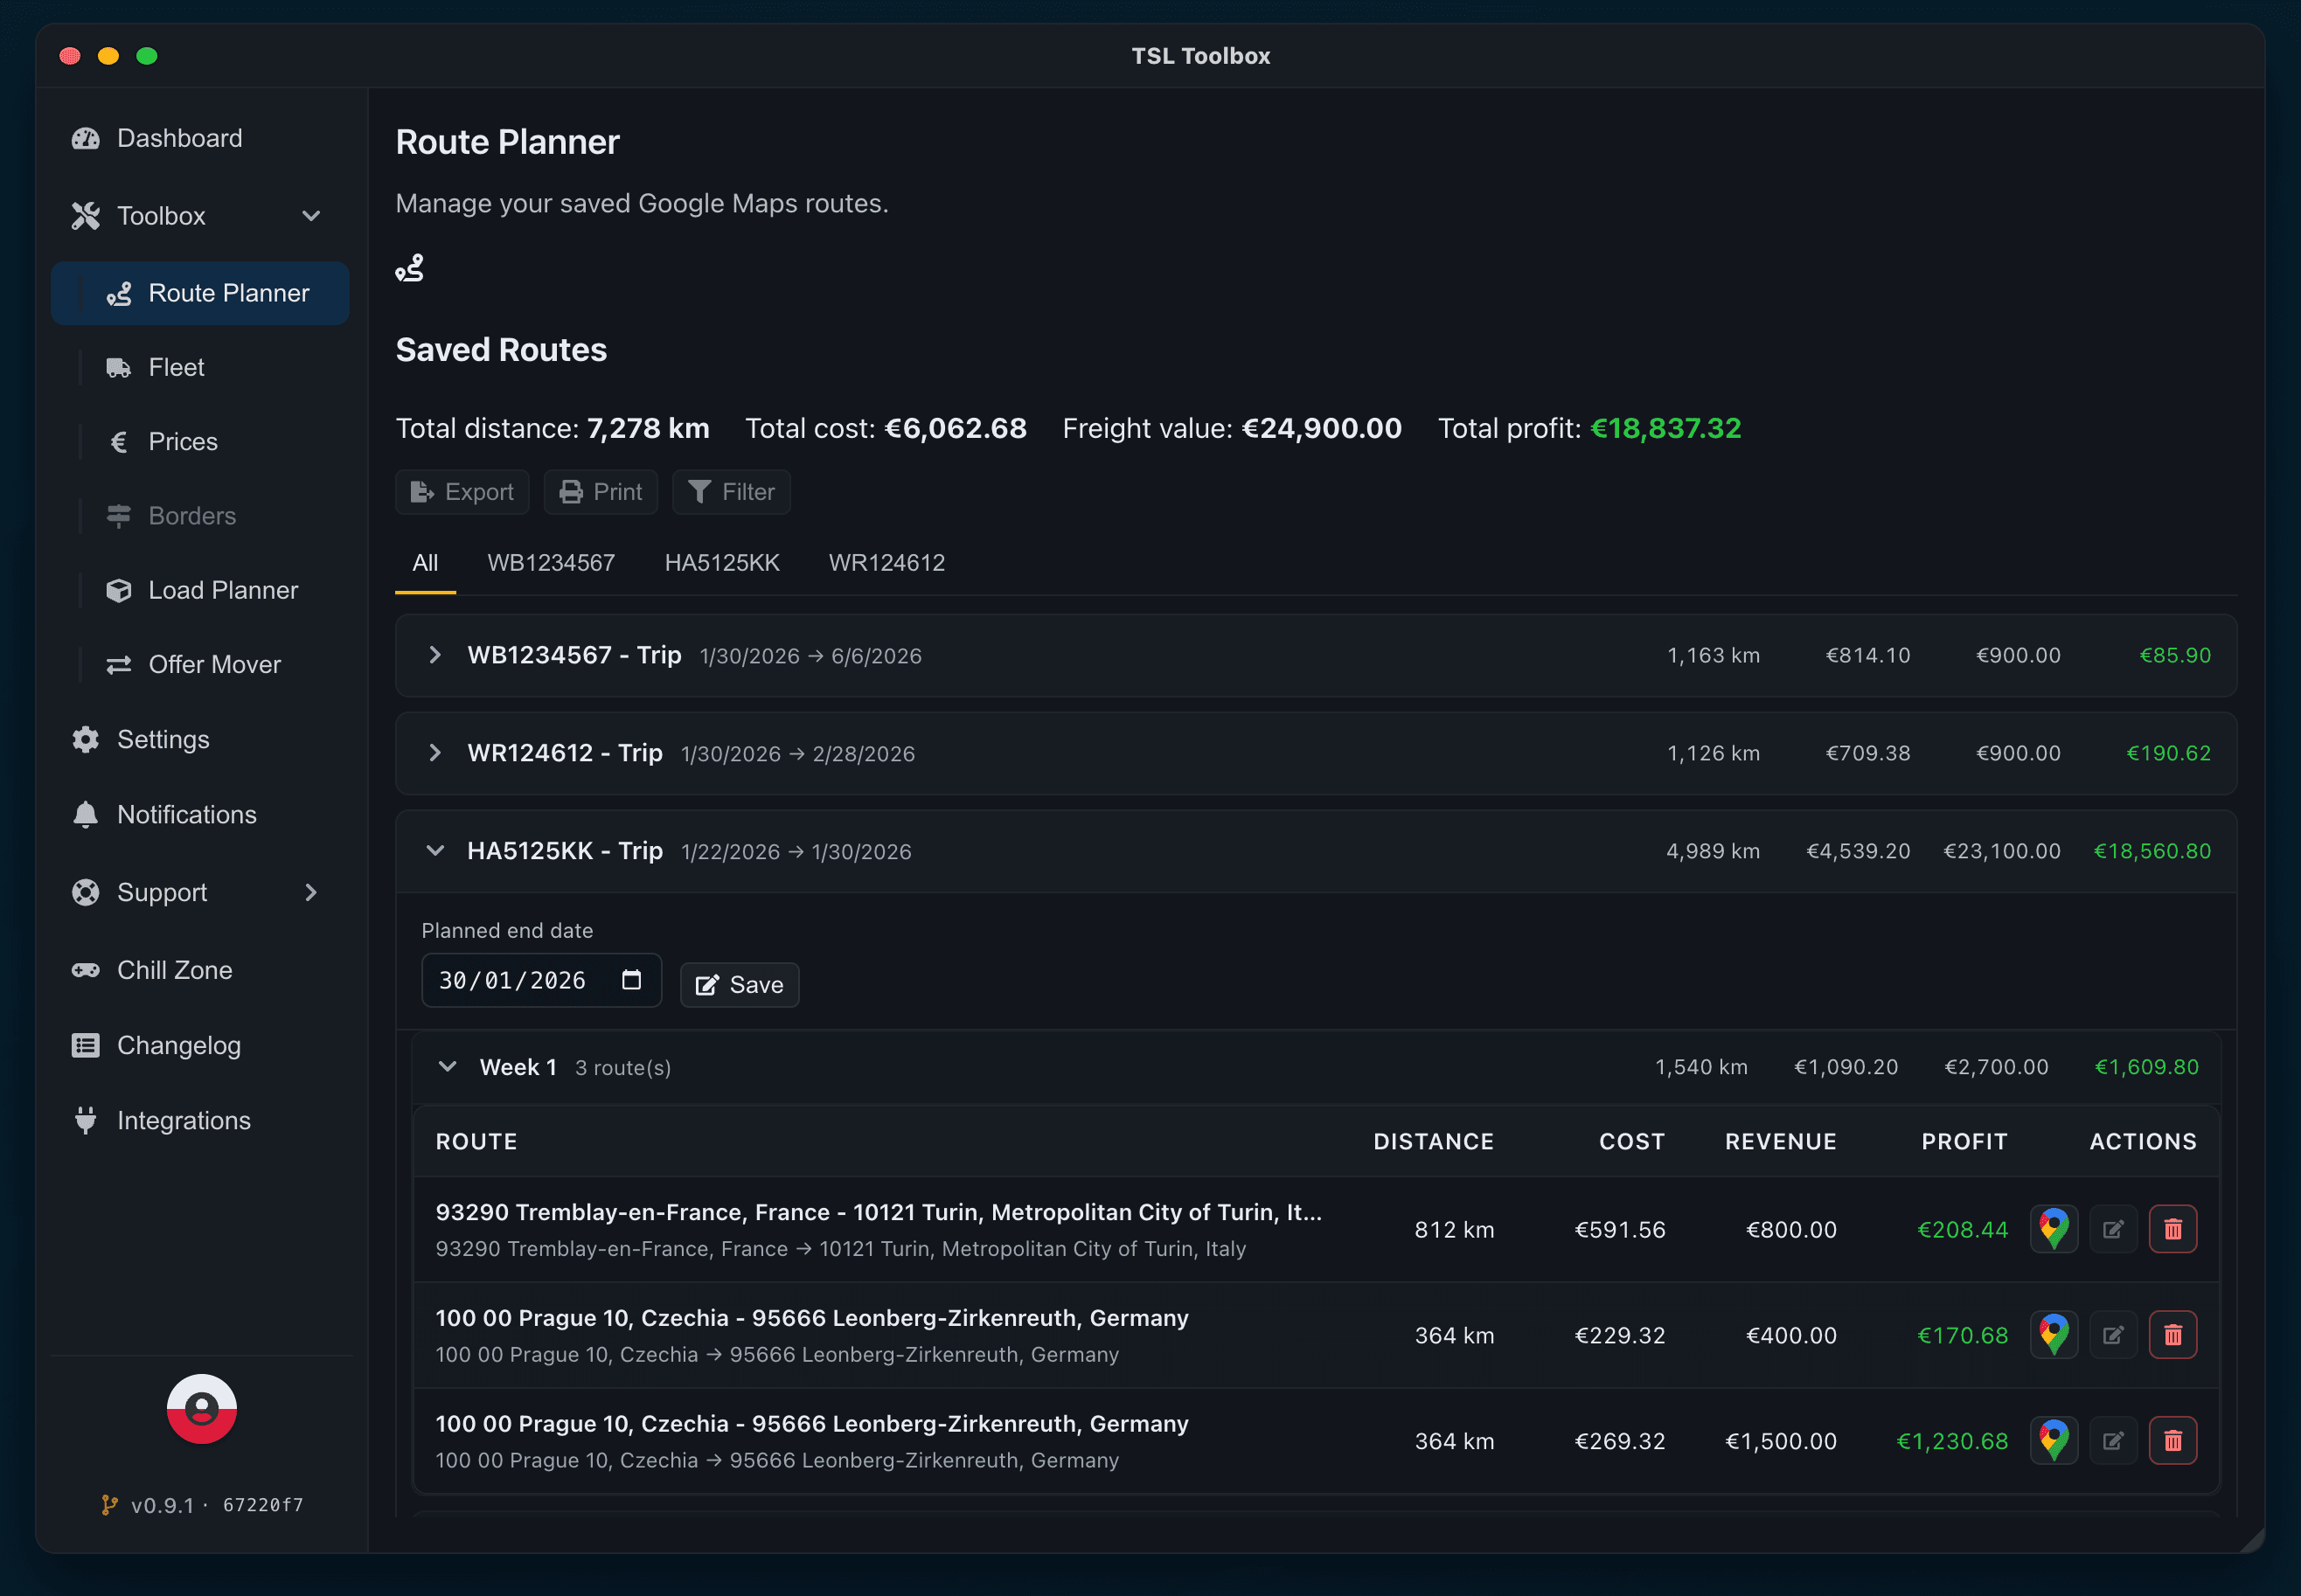
Task: Switch to the All tab
Action: coord(425,563)
